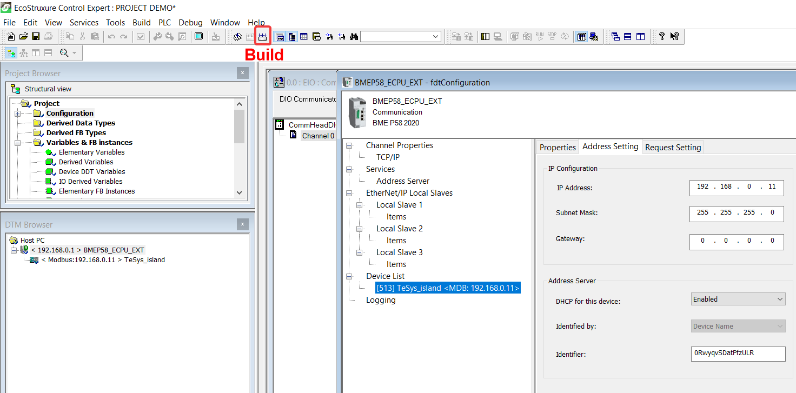
Task: Select TCP/IP under Channel Properties
Action: tap(388, 157)
